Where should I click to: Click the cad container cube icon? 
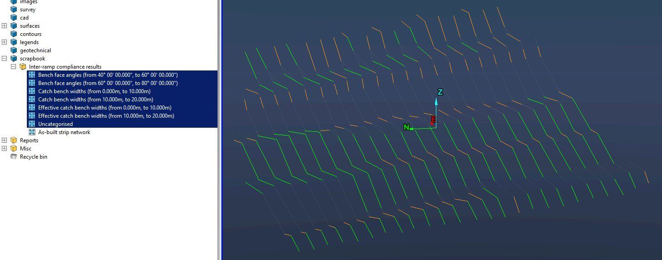tap(14, 18)
